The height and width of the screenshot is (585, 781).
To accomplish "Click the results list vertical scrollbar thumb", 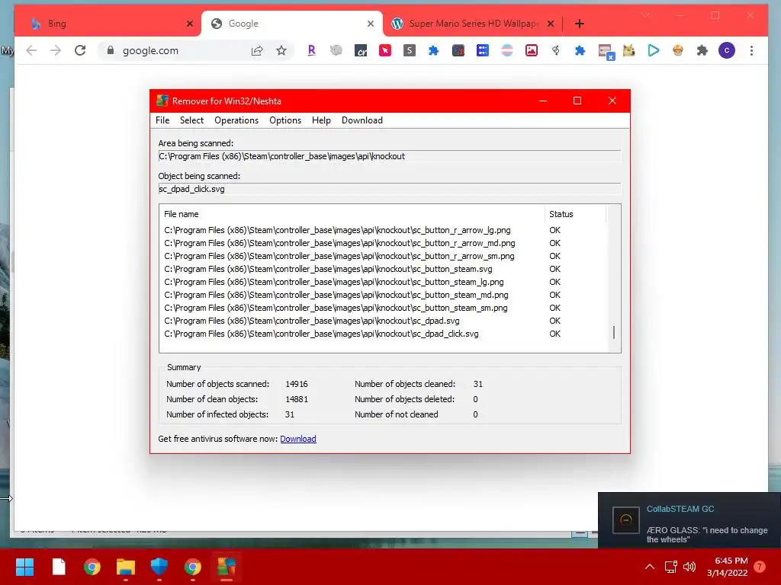I will click(614, 332).
